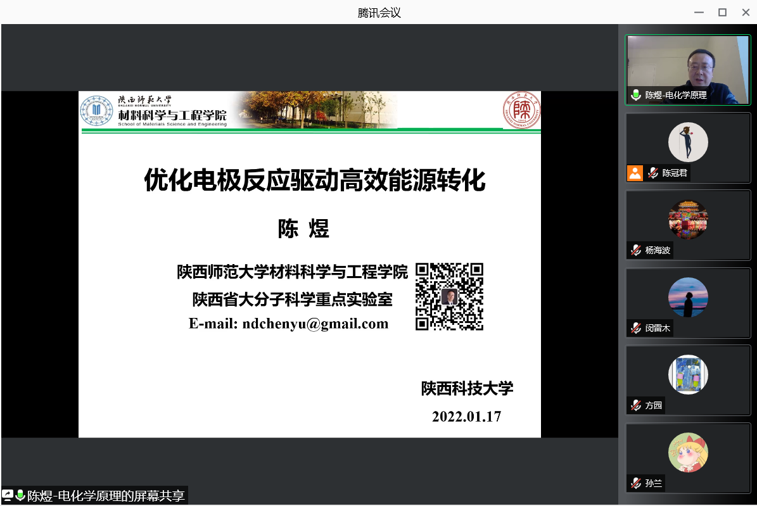Click the green microphone icon beside screen share label

point(20,495)
